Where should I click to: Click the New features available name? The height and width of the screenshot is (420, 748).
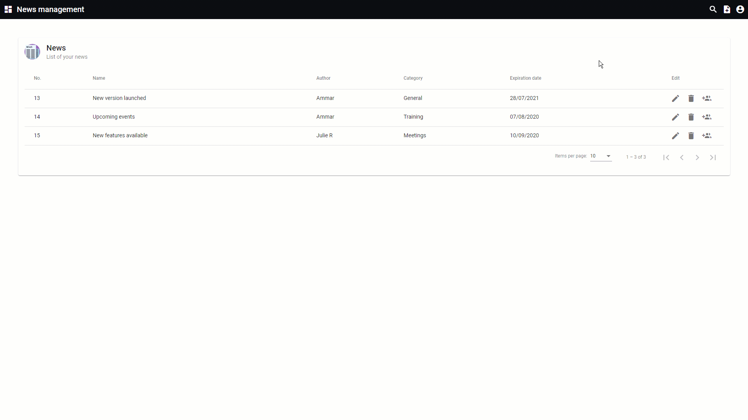pos(120,135)
